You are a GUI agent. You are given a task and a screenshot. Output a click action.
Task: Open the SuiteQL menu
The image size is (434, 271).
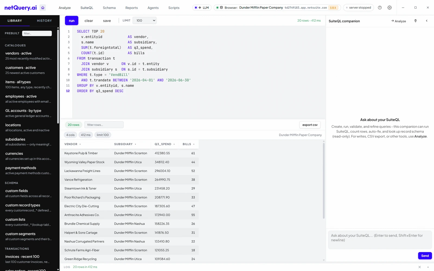click(87, 8)
